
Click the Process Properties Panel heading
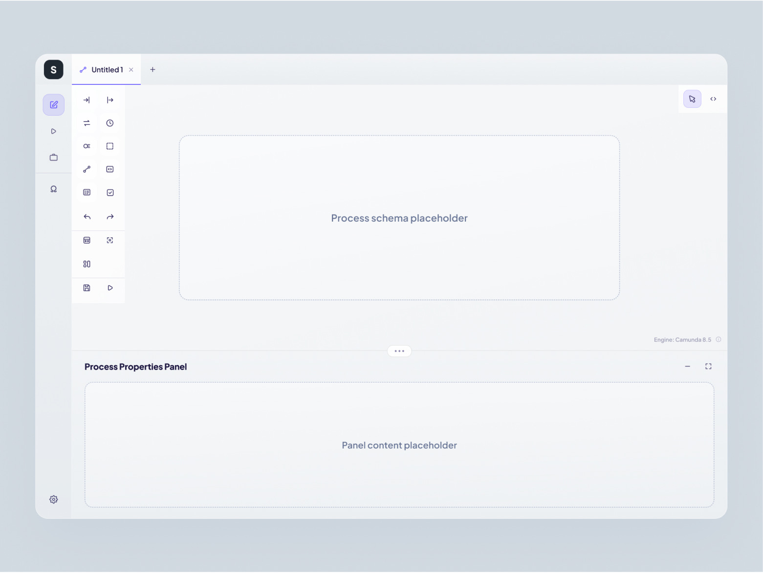point(135,367)
